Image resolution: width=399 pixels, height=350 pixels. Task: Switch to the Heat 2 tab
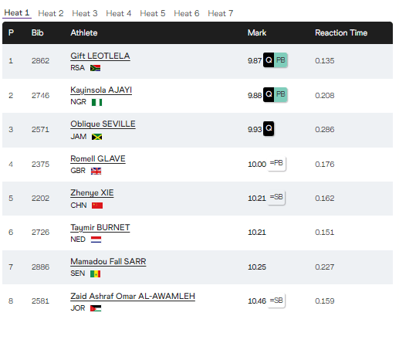click(x=51, y=13)
